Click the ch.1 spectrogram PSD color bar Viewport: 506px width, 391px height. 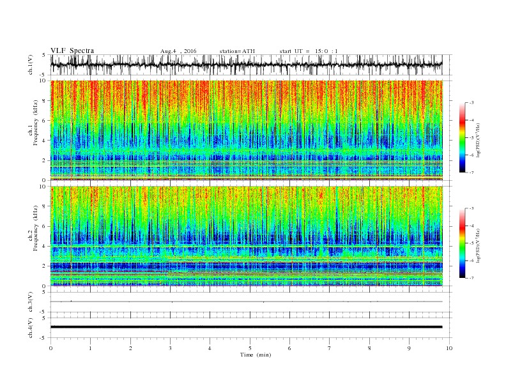click(x=462, y=137)
